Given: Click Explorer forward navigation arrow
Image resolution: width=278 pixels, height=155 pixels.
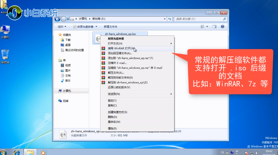Looking at the screenshot, I should (x=64, y=19).
